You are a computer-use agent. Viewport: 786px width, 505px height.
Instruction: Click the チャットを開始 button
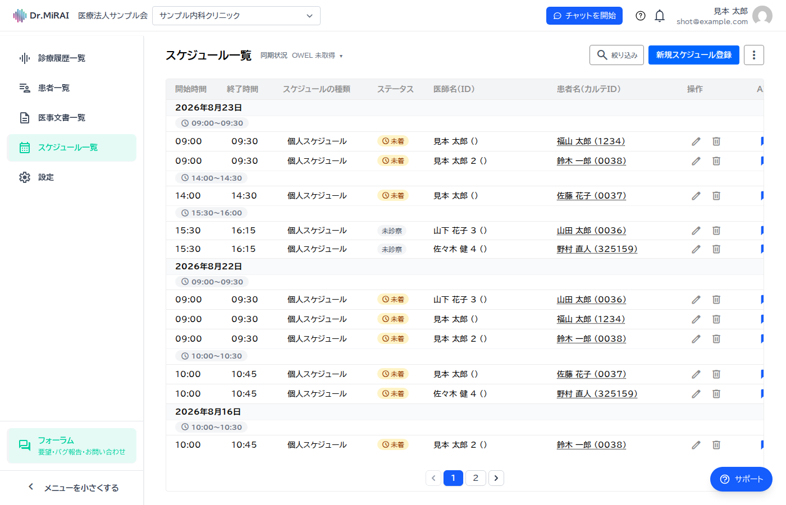(x=584, y=16)
